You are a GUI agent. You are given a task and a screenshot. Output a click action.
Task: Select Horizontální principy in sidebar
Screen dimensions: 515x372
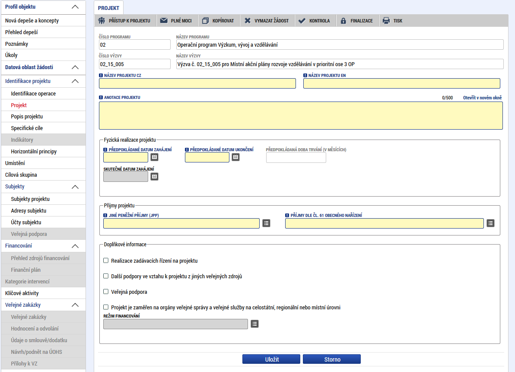(x=43, y=151)
